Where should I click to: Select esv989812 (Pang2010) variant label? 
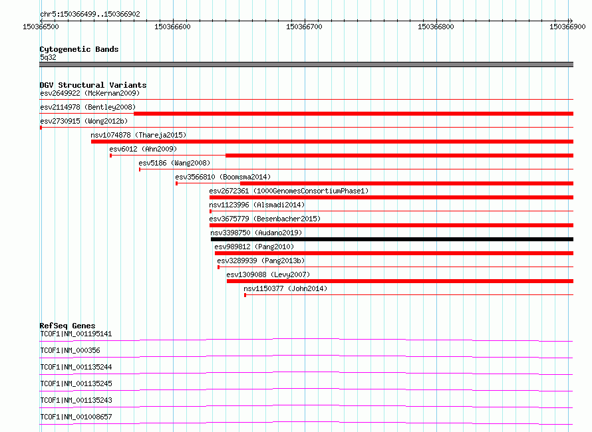(254, 247)
